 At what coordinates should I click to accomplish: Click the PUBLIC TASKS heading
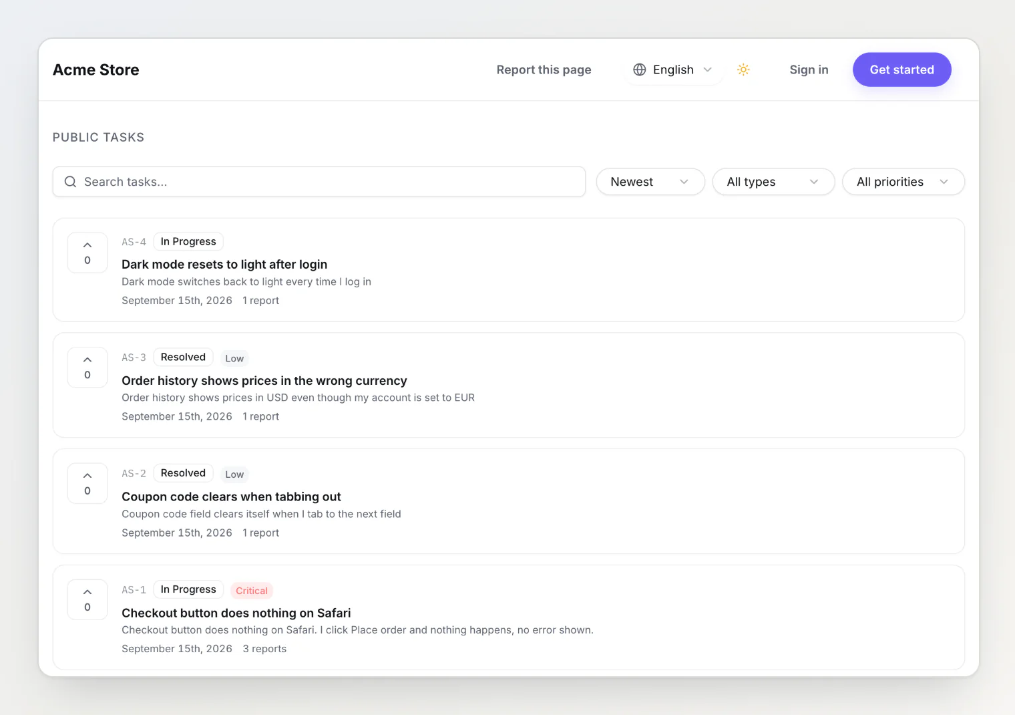pos(98,137)
